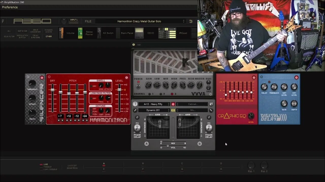Click the cabinet B speaker icon

[x=211, y=104]
